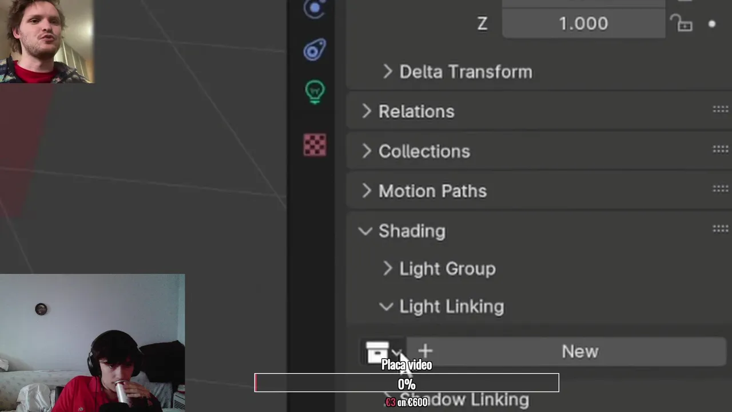Click the bottom-left webcam overlay
732x412 pixels.
click(92, 343)
